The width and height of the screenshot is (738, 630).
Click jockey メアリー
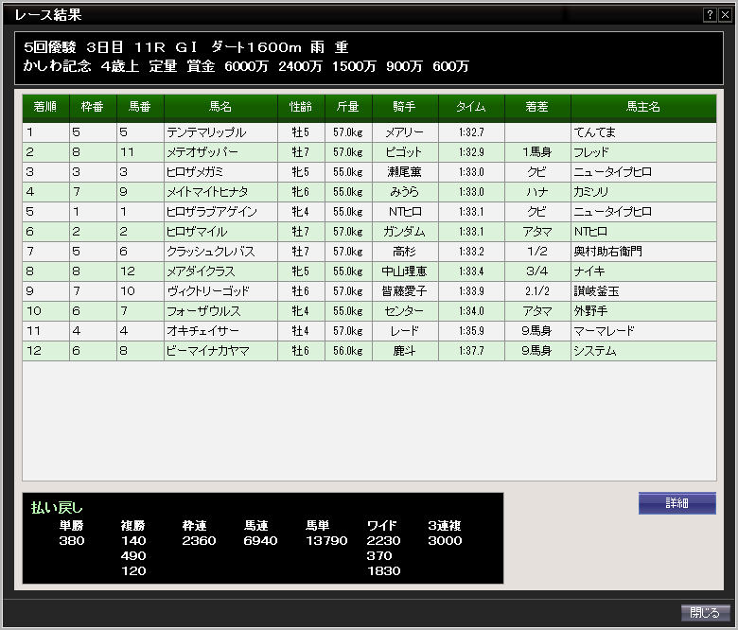(405, 132)
